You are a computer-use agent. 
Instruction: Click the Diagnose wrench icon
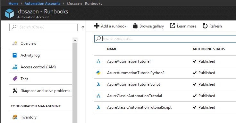(15, 91)
